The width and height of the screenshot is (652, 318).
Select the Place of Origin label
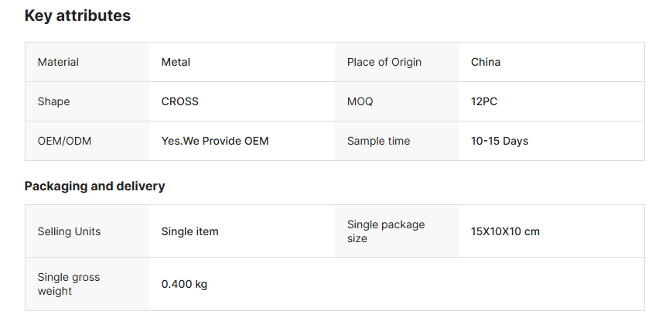coord(384,62)
